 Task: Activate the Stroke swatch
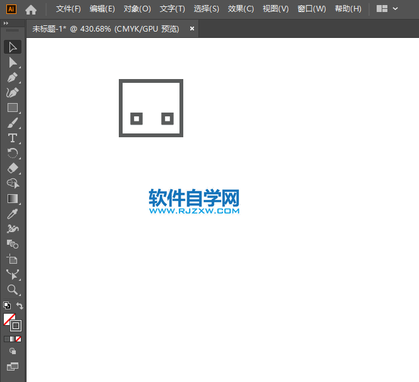tap(16, 326)
